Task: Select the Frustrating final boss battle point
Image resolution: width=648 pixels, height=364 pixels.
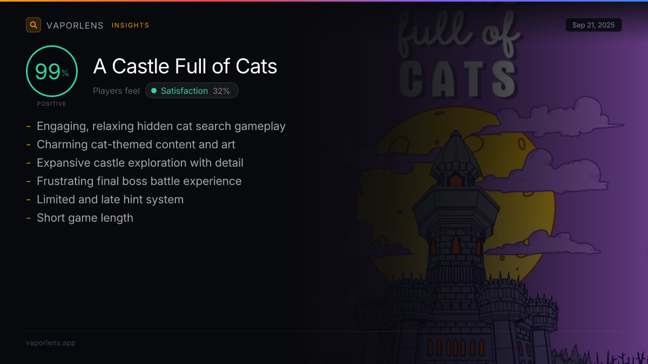Action: pos(139,181)
